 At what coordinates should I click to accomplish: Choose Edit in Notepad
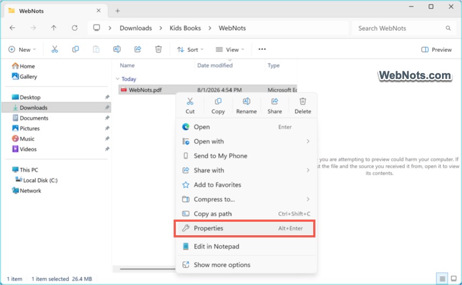(246, 247)
